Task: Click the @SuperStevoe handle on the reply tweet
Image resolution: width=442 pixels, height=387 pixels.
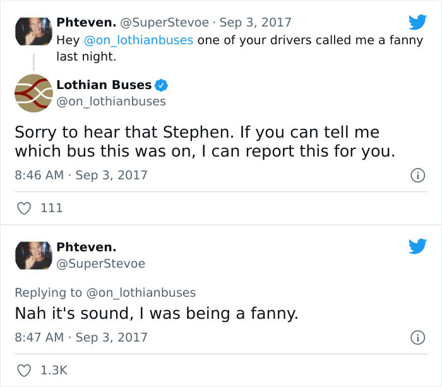Action: [101, 263]
